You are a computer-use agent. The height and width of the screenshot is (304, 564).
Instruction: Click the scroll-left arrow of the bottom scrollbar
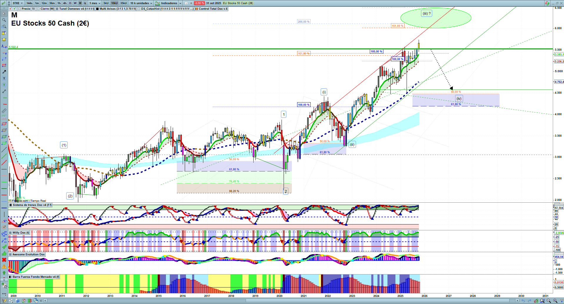coord(45,301)
